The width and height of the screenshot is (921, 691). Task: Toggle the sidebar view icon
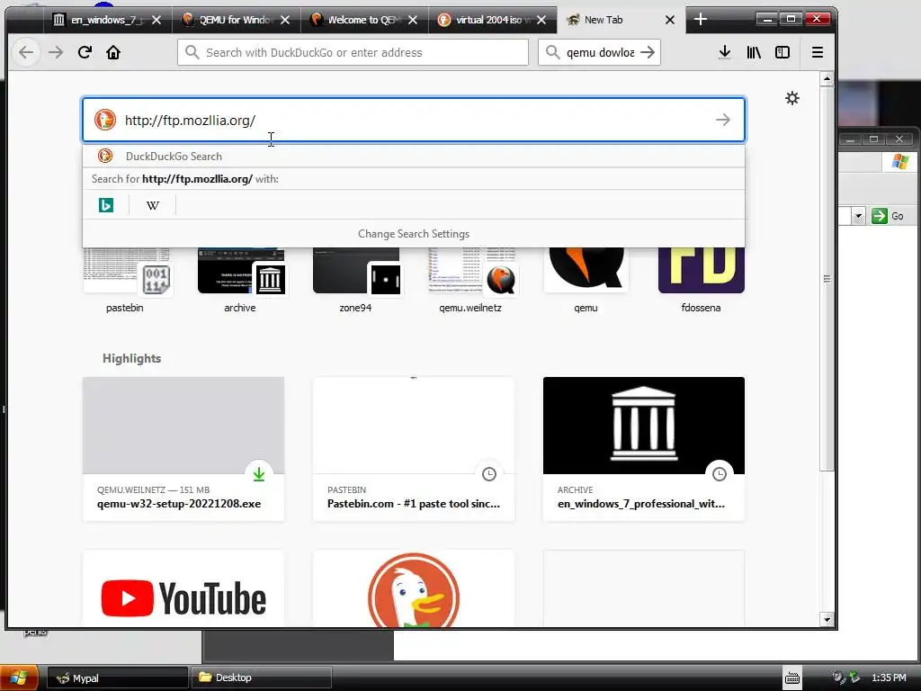pos(782,52)
